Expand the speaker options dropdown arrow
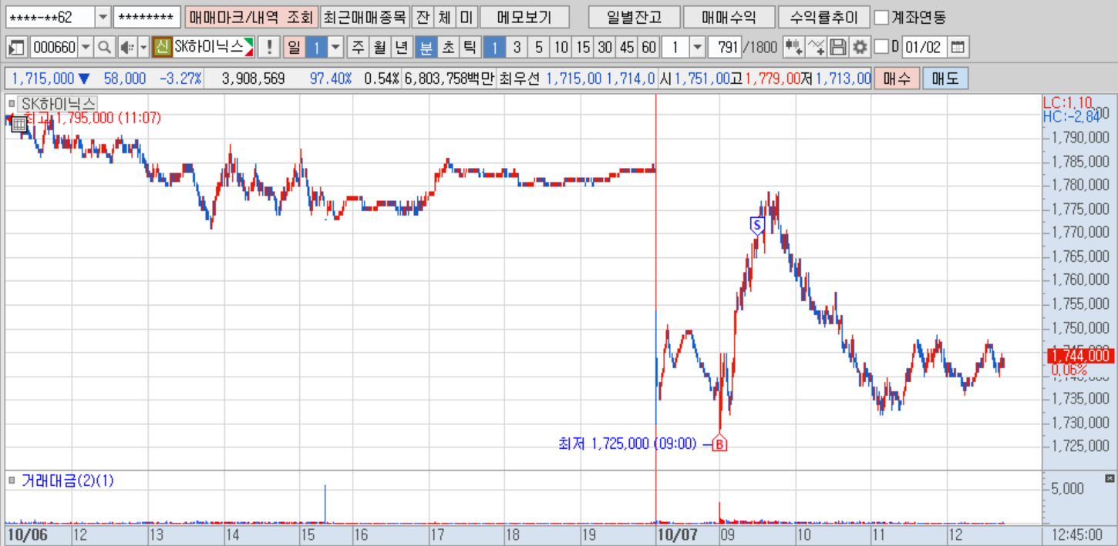The height and width of the screenshot is (546, 1118). tap(143, 47)
